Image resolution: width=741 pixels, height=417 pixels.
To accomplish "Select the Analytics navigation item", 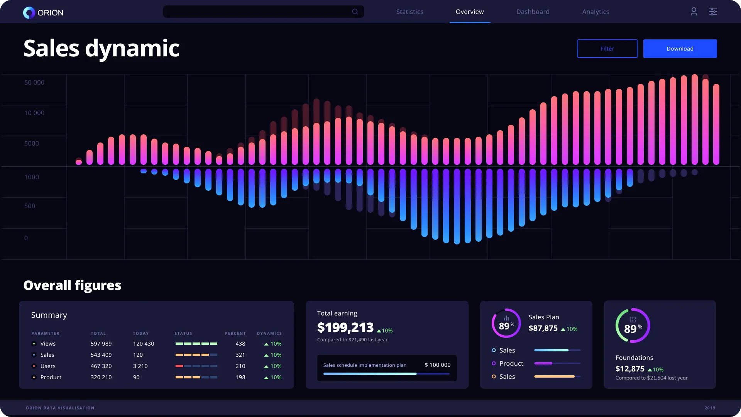I will tap(596, 12).
